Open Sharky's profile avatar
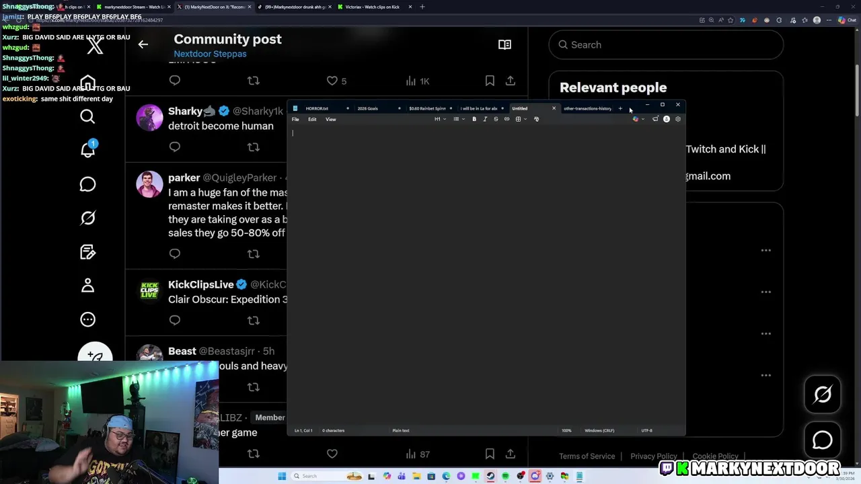 click(x=149, y=117)
